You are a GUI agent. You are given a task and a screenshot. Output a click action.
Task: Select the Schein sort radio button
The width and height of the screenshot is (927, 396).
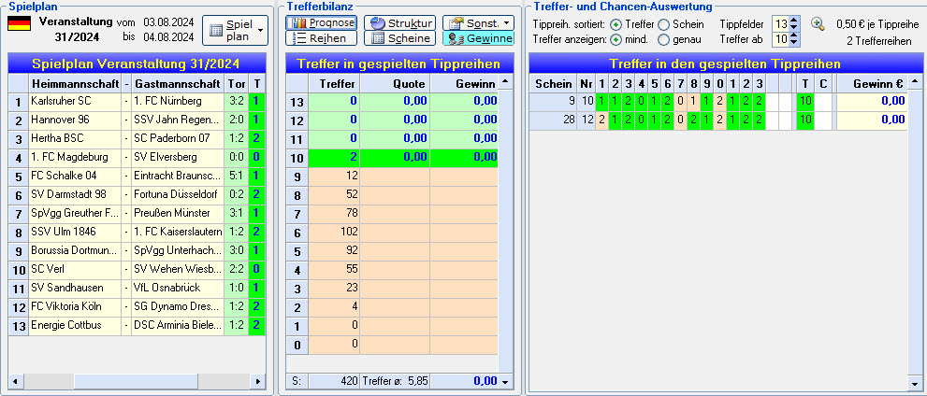(x=664, y=25)
